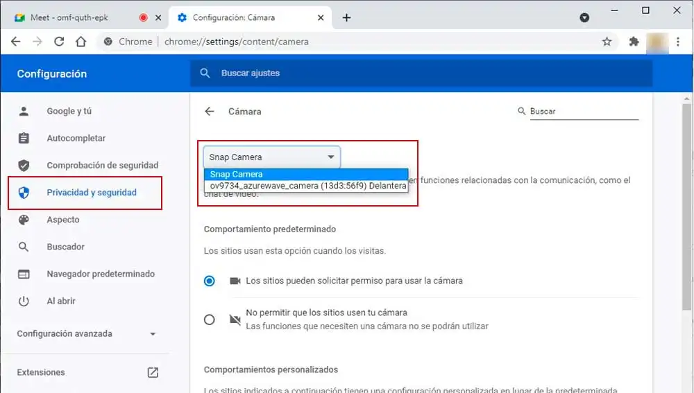Click the Extensiones external link icon

[153, 372]
